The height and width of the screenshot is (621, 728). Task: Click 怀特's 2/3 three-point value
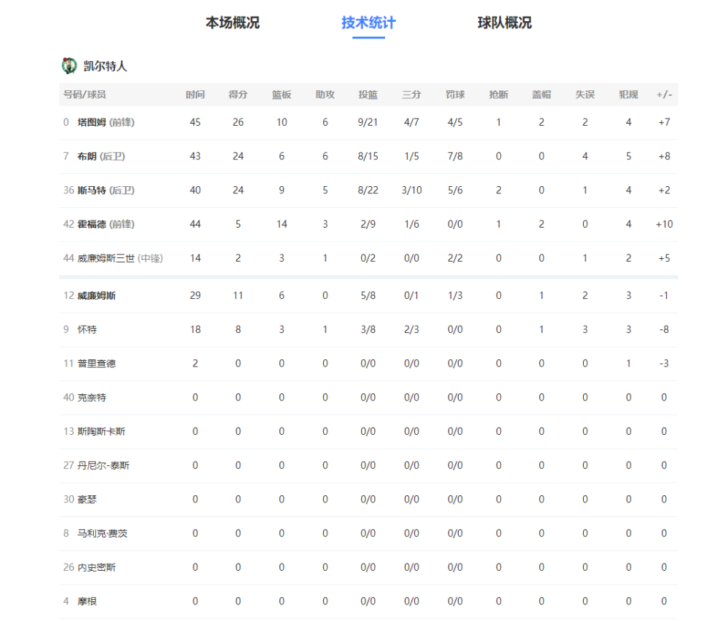411,329
